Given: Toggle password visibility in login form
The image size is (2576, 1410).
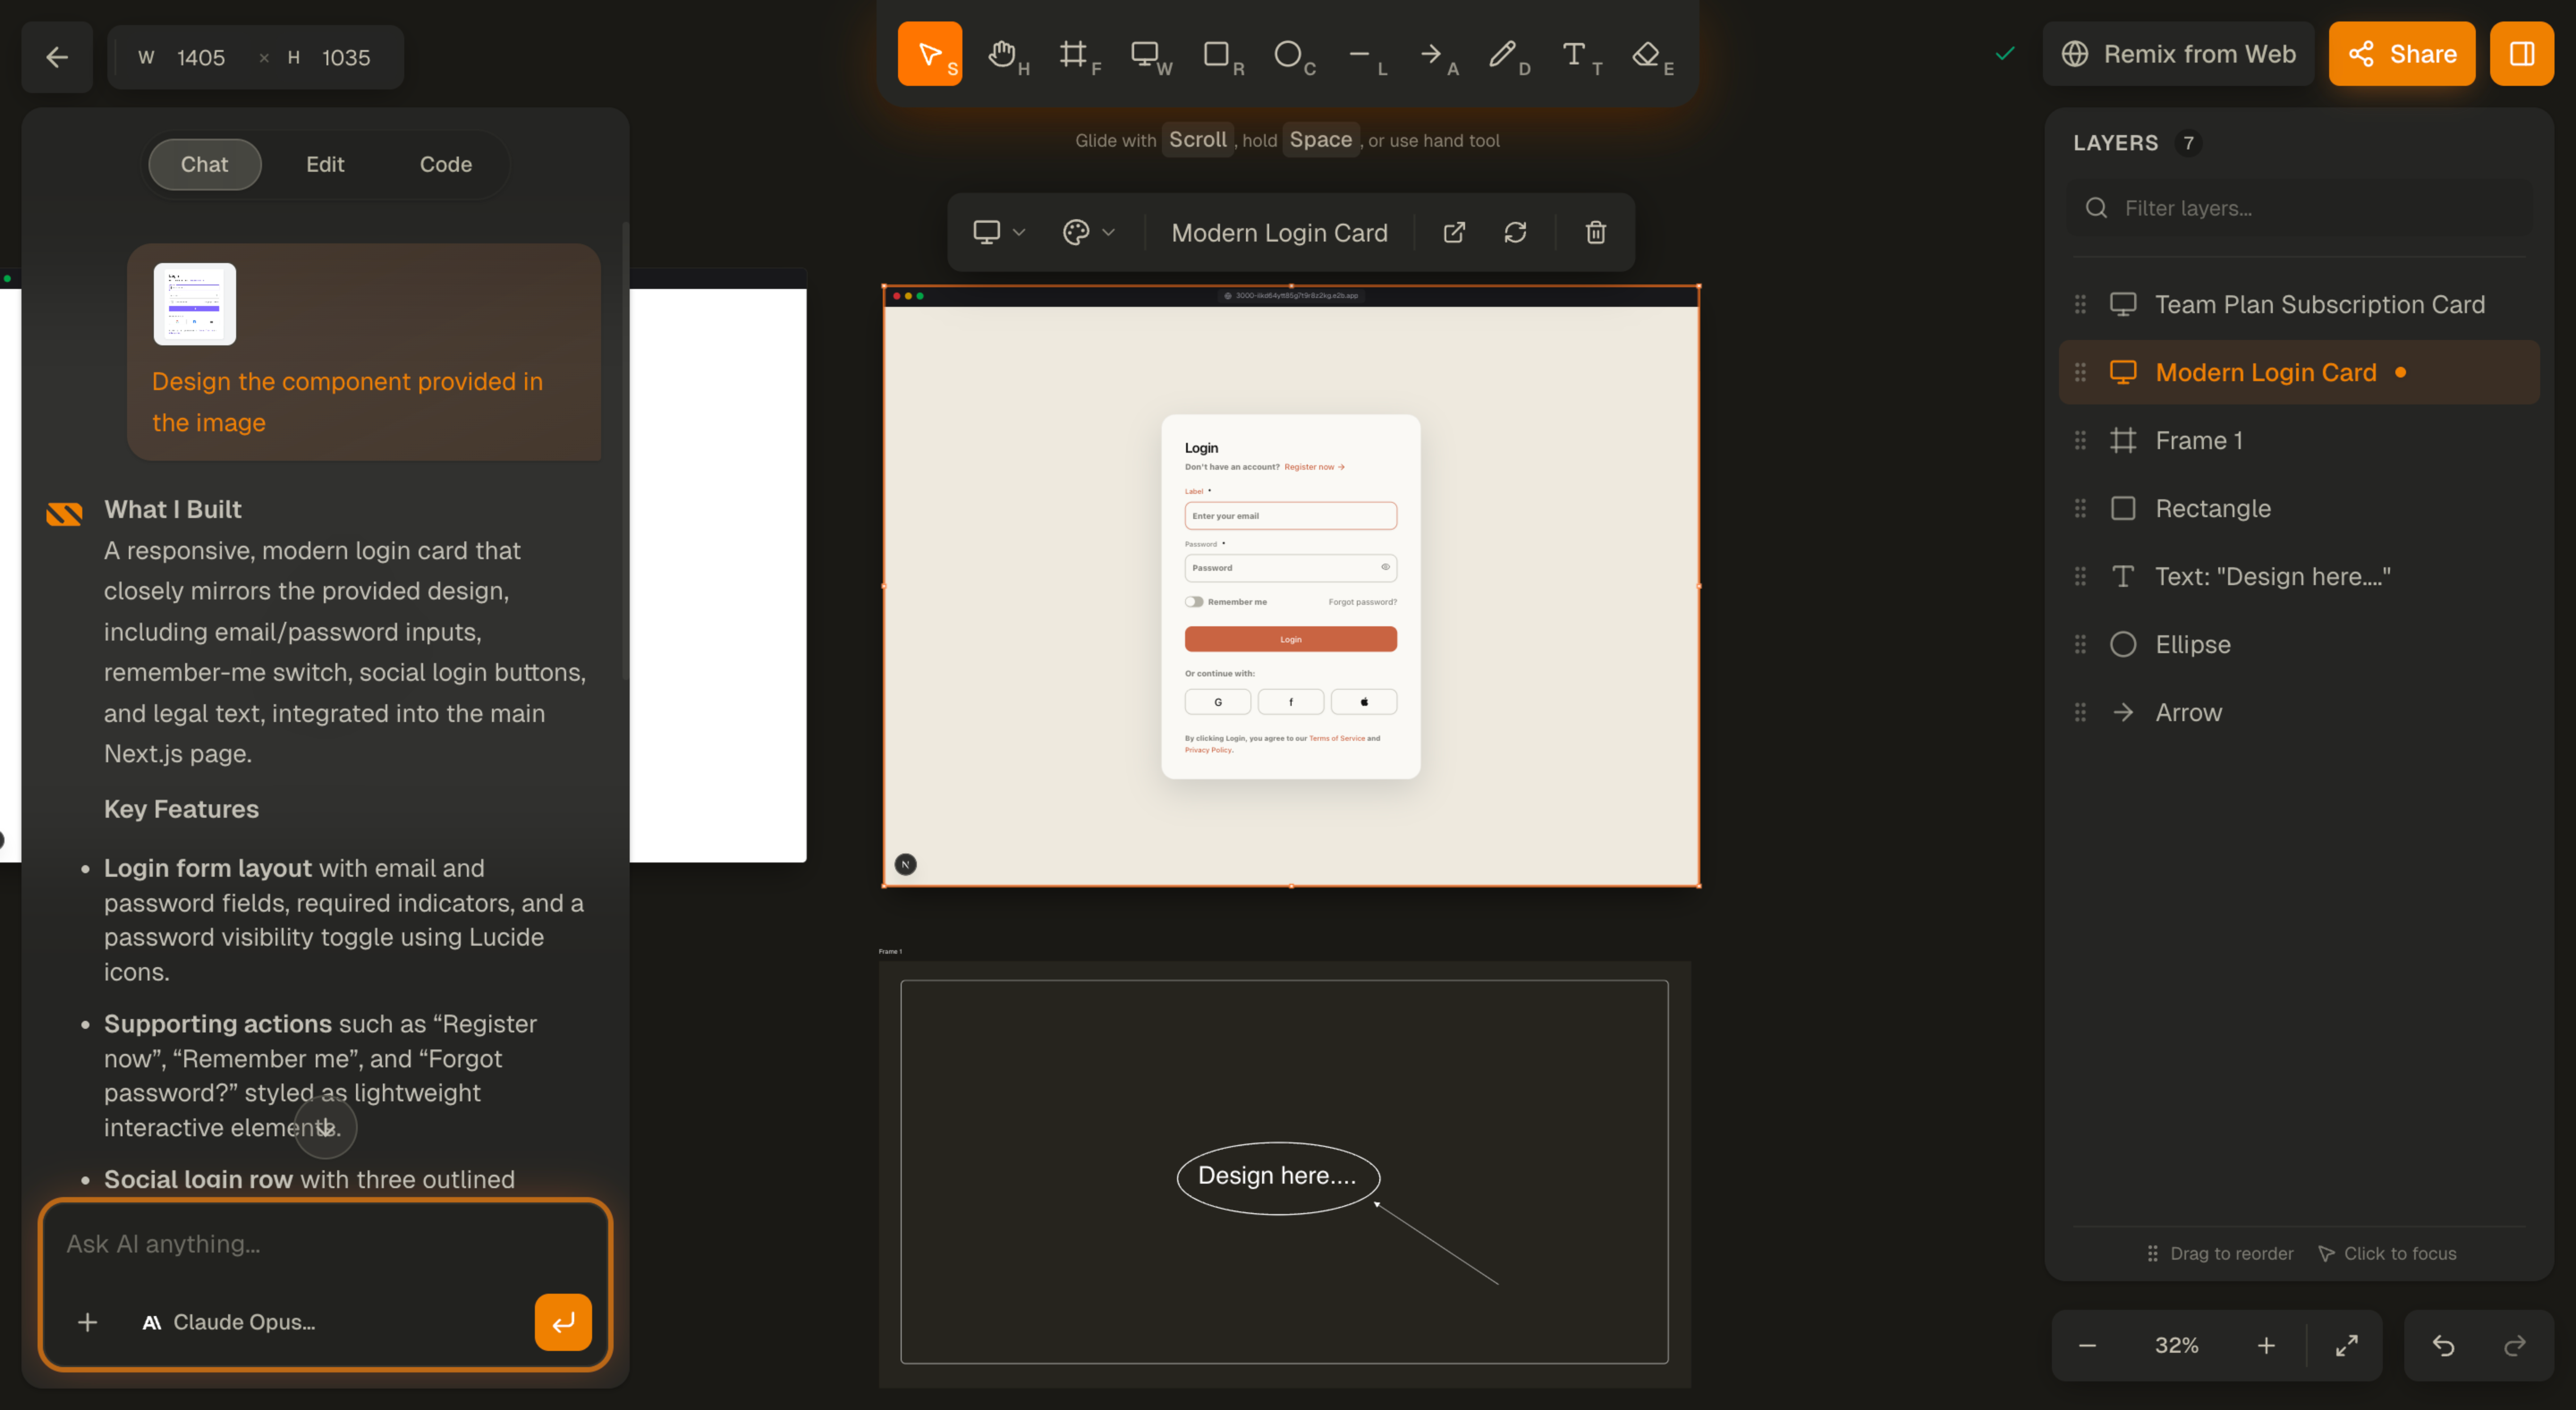Looking at the screenshot, I should [x=1385, y=567].
